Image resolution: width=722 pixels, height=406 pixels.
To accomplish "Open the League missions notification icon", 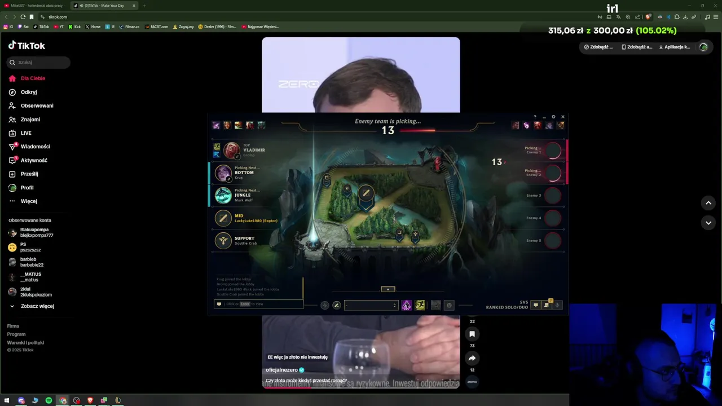I will [x=547, y=304].
